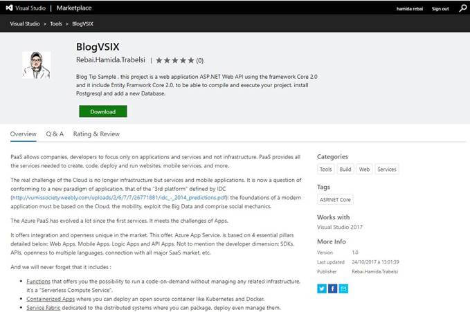Switch to the Q & A tab
This screenshot has width=470, height=312.
[55, 134]
